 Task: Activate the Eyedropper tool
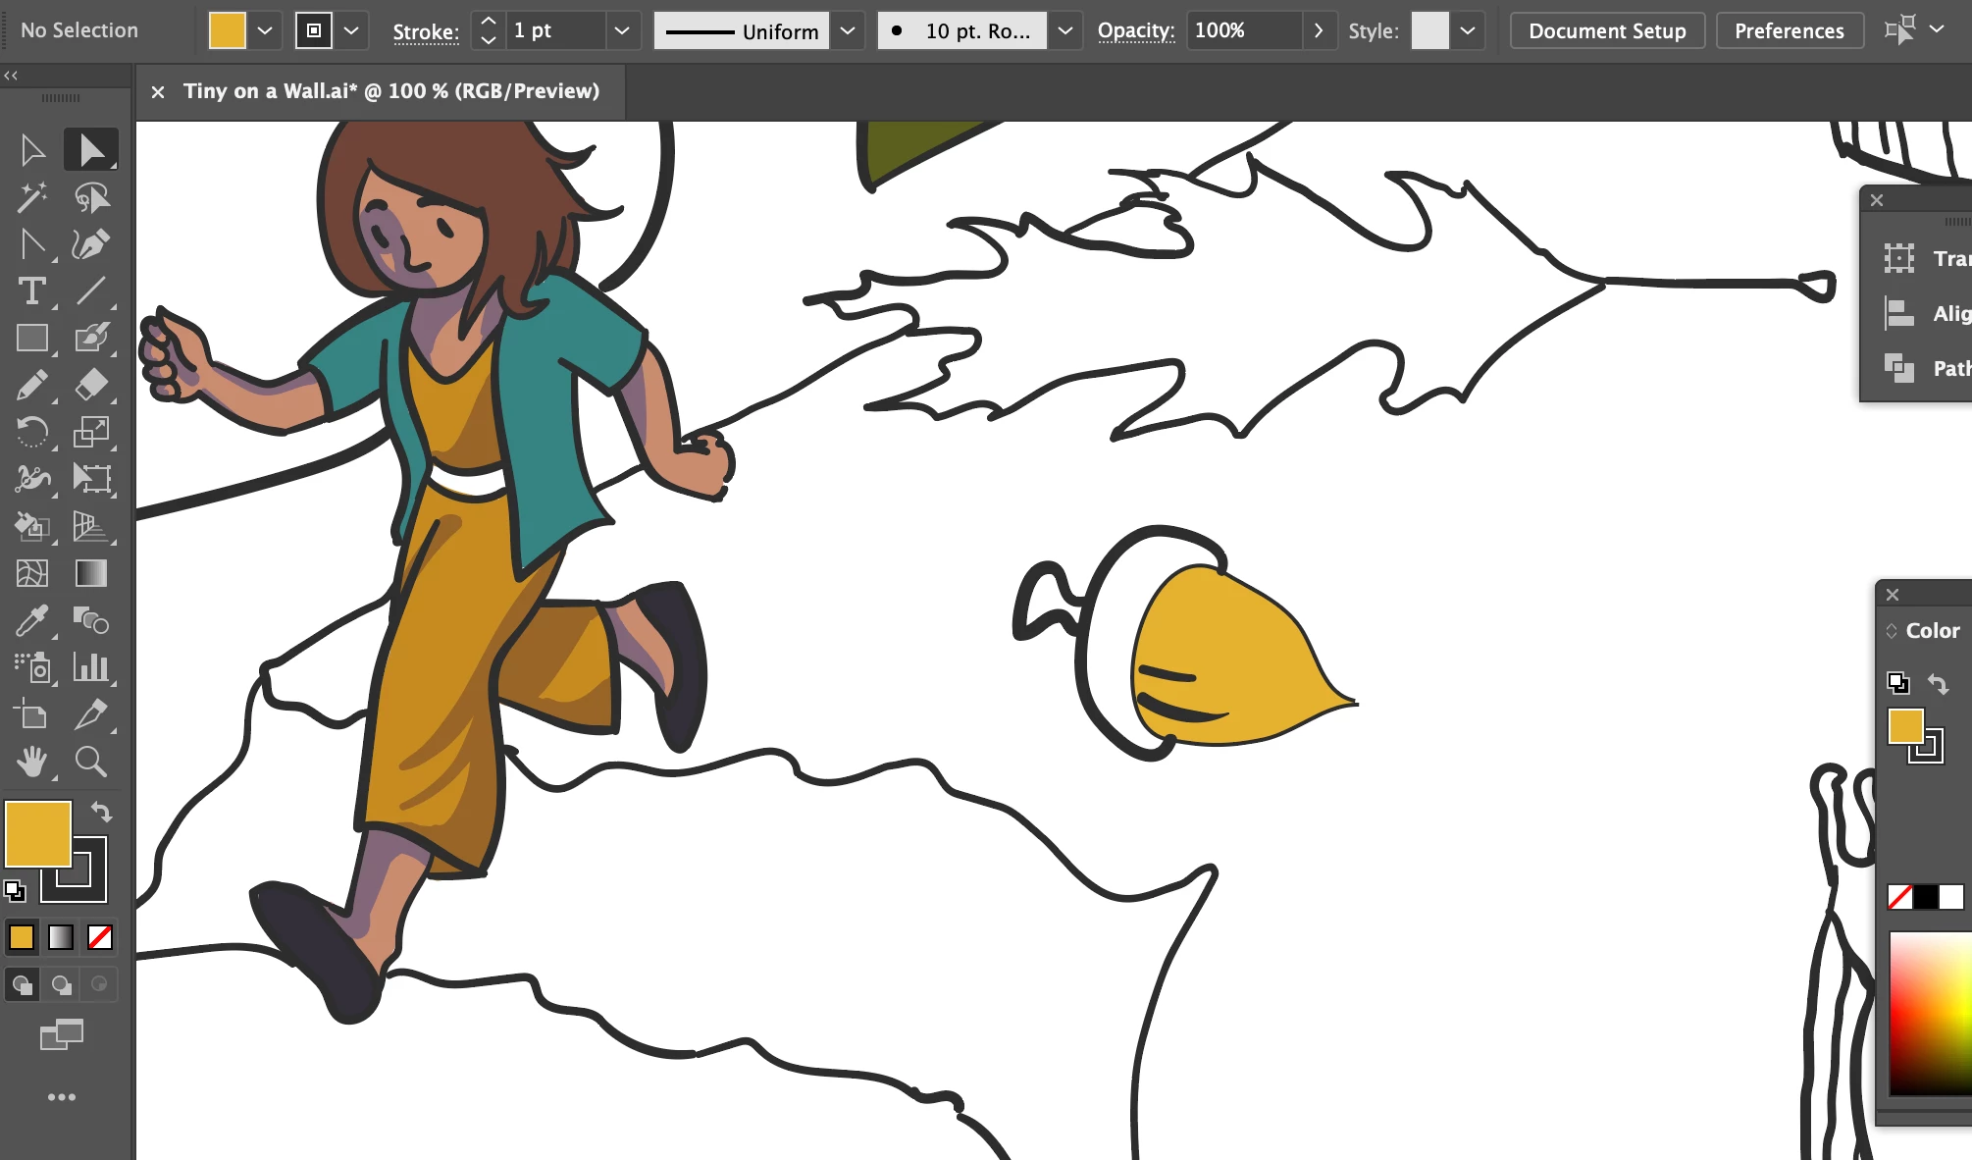[x=31, y=620]
